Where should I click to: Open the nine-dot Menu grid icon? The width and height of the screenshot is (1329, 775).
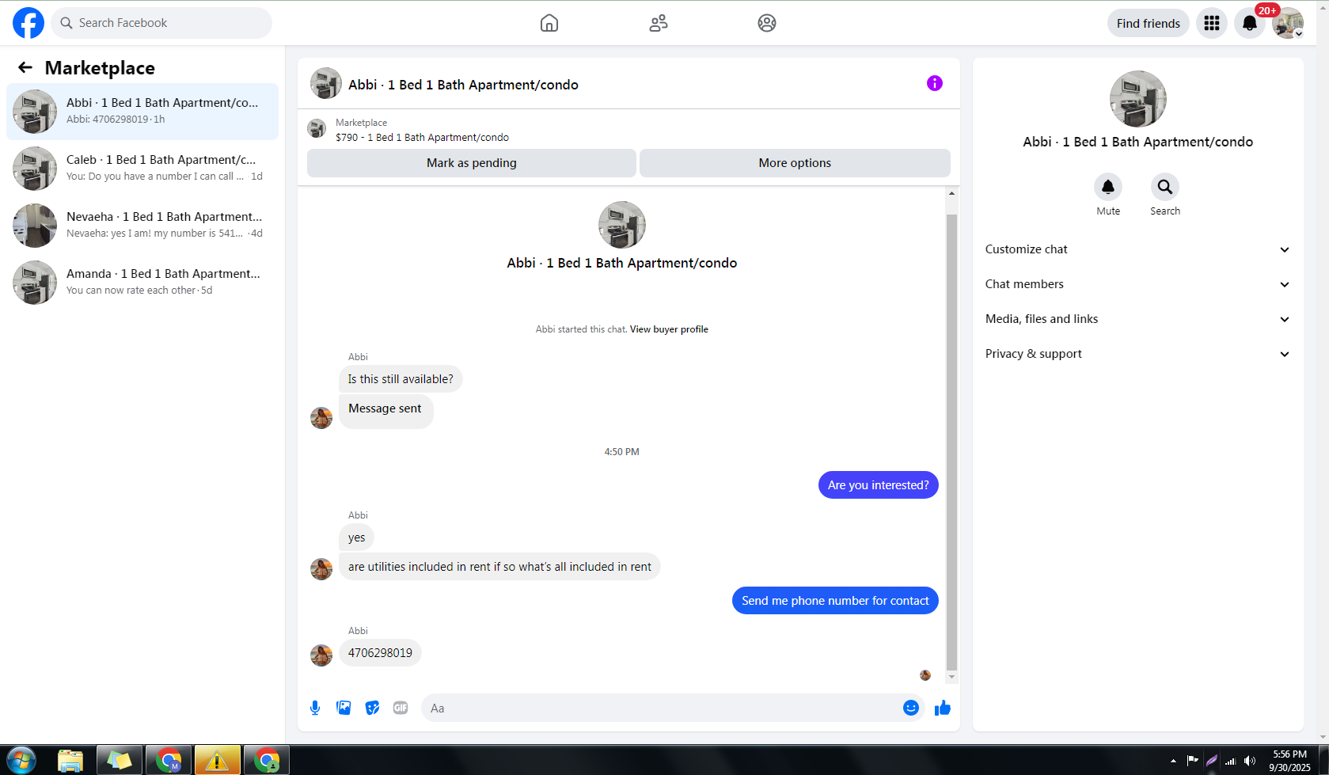click(1212, 23)
